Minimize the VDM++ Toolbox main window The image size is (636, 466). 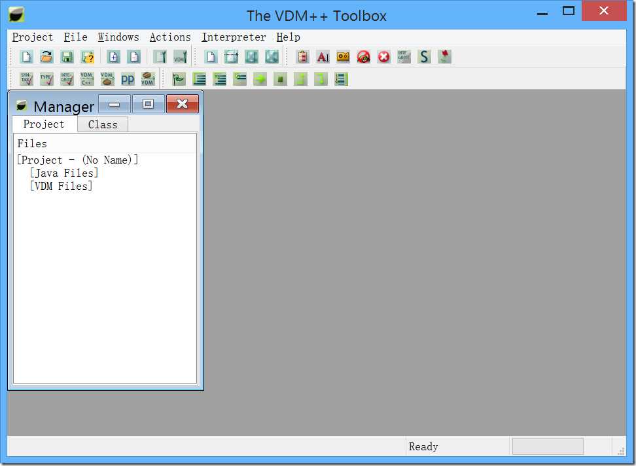(542, 12)
